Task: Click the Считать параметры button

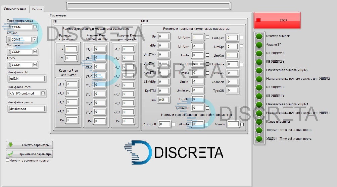Action: [x=30, y=145]
